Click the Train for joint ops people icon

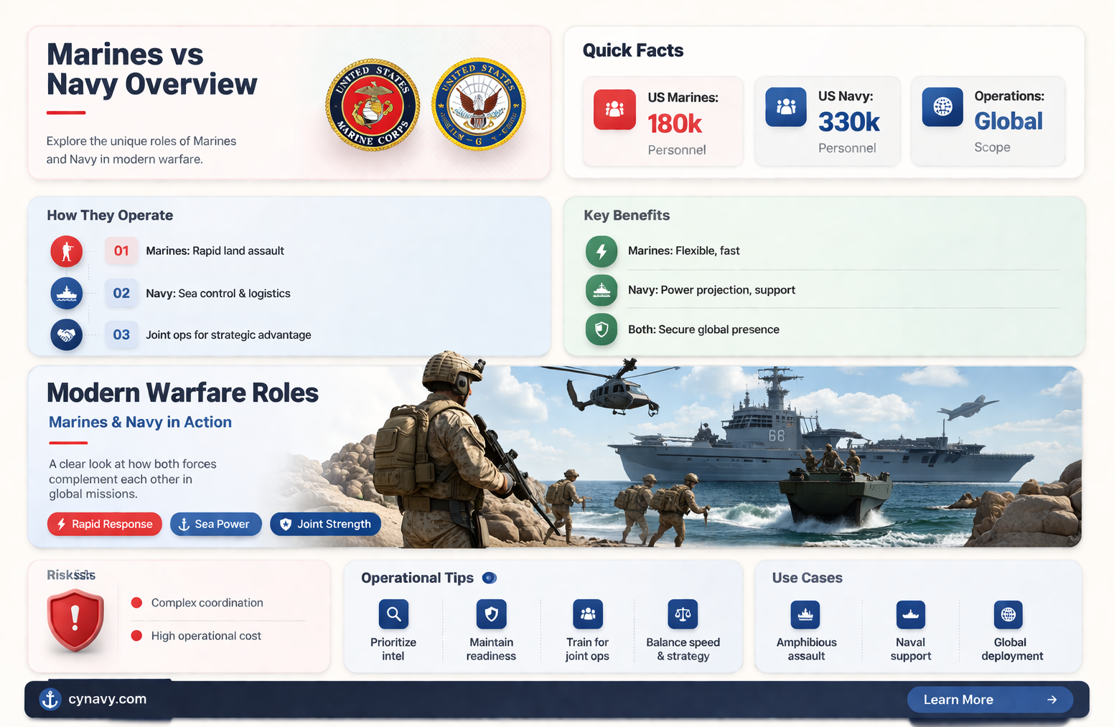click(x=588, y=614)
